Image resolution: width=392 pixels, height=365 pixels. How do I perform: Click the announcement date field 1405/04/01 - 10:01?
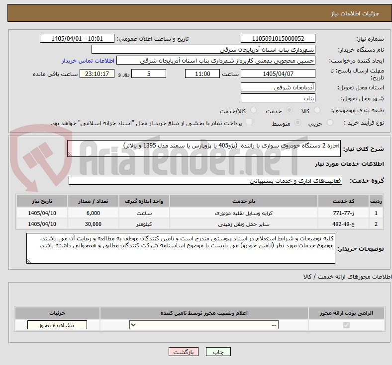(x=77, y=39)
